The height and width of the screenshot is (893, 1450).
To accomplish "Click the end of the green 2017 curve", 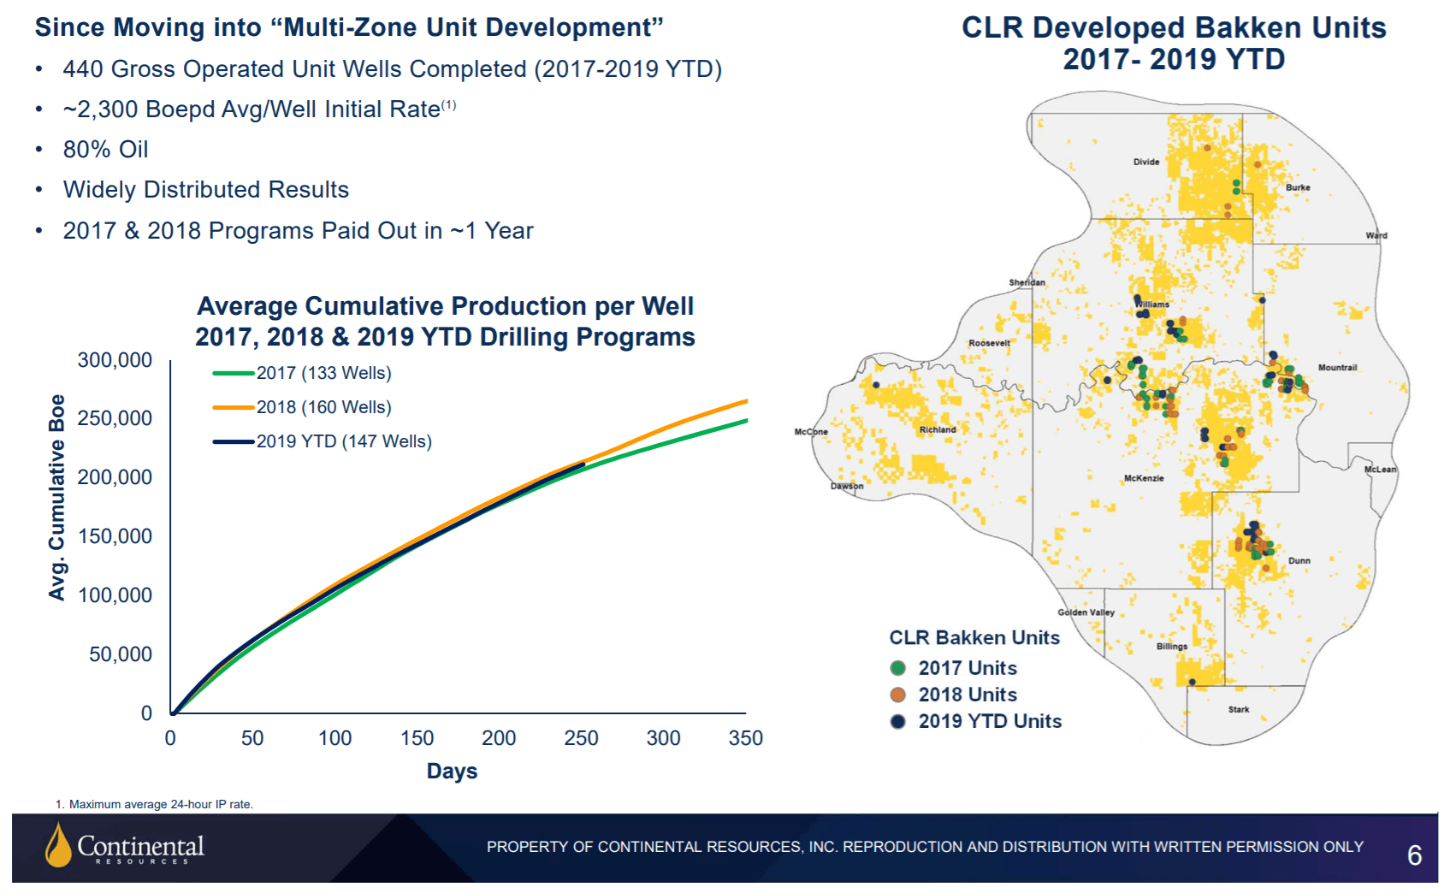I will [x=747, y=420].
